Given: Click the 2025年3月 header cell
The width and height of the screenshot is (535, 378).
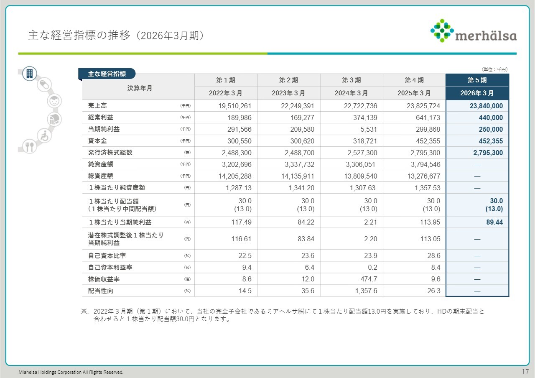Looking at the screenshot, I should 414,93.
